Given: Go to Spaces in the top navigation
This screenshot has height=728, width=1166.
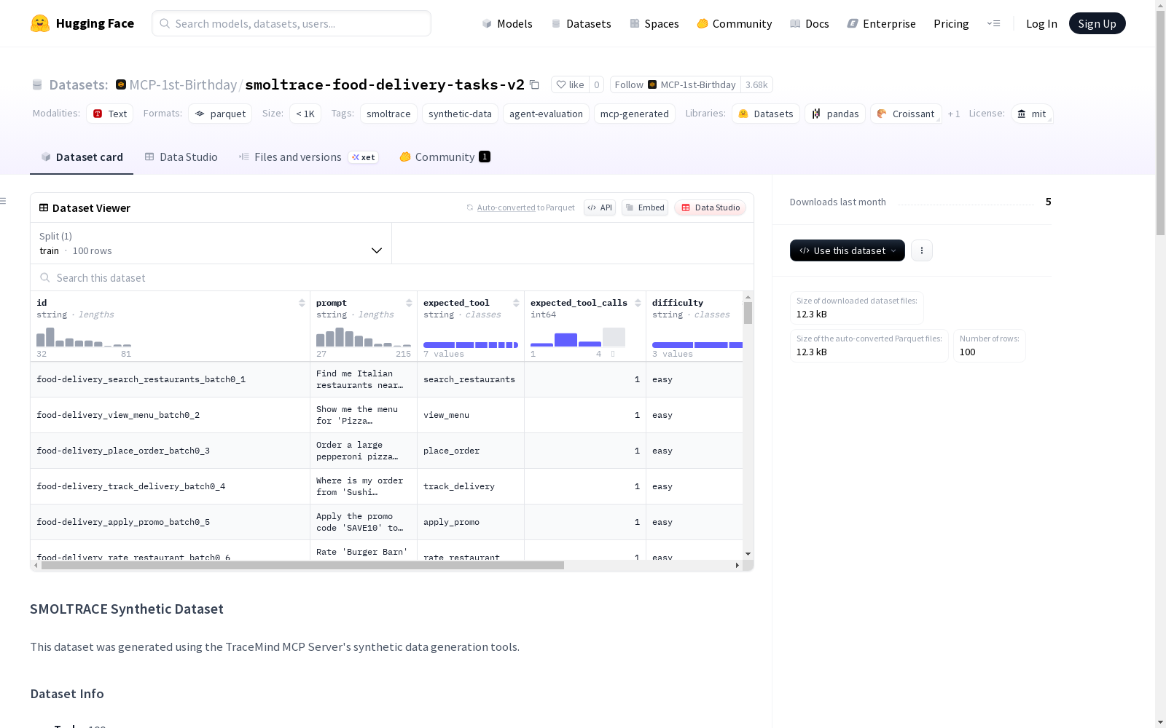Looking at the screenshot, I should (x=654, y=23).
